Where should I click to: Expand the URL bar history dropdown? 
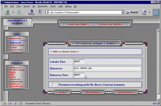coord(123,12)
